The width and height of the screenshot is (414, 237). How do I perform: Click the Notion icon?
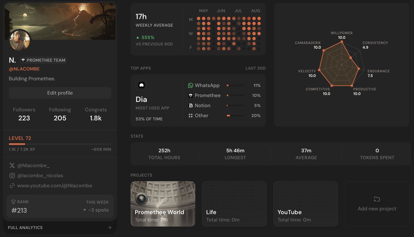click(x=190, y=105)
